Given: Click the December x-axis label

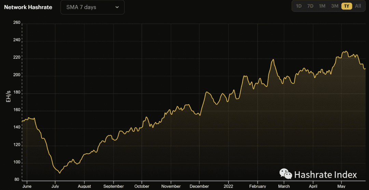Looking at the screenshot, I should pyautogui.click(x=199, y=186).
